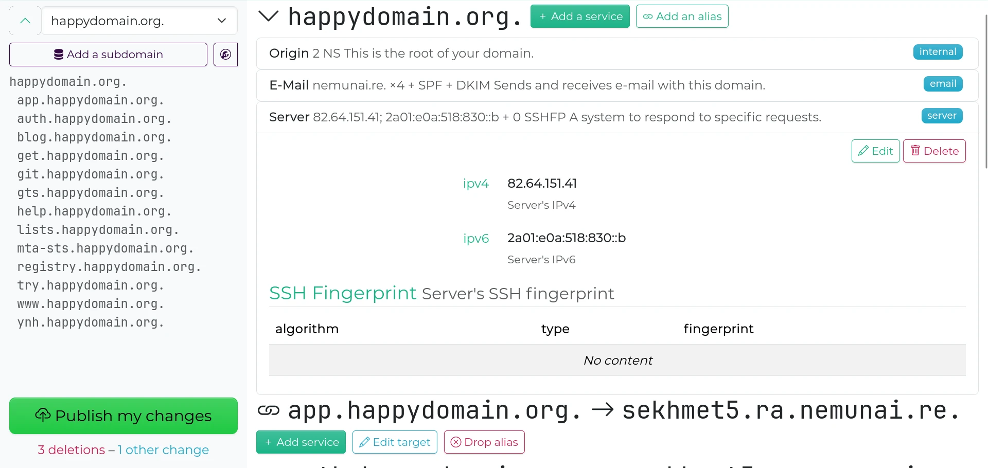Edit the Server service

click(x=875, y=151)
